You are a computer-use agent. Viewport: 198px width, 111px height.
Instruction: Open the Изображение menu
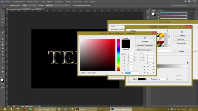(33, 2)
